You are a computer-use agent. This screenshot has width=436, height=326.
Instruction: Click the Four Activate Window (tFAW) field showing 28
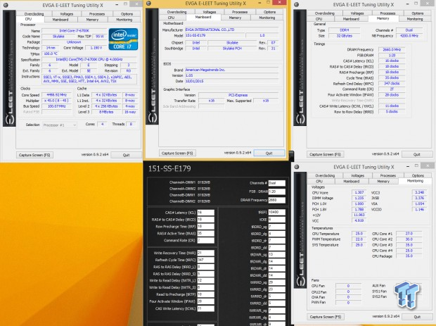[206, 301]
